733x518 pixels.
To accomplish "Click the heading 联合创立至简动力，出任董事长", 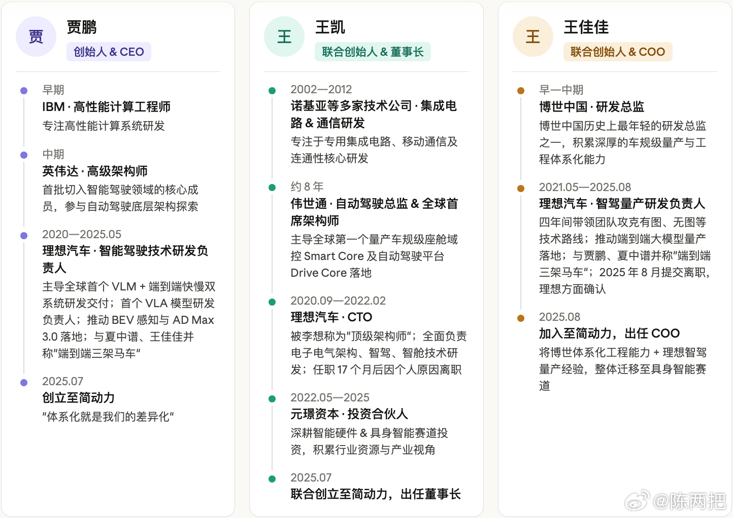I will pos(376,494).
